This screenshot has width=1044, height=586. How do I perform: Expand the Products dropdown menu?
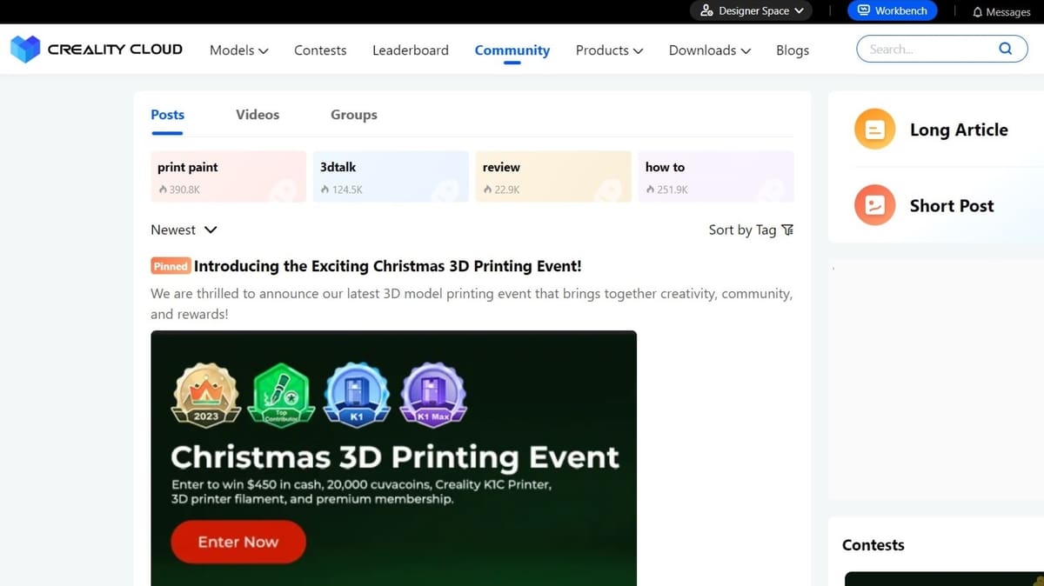[x=609, y=50]
